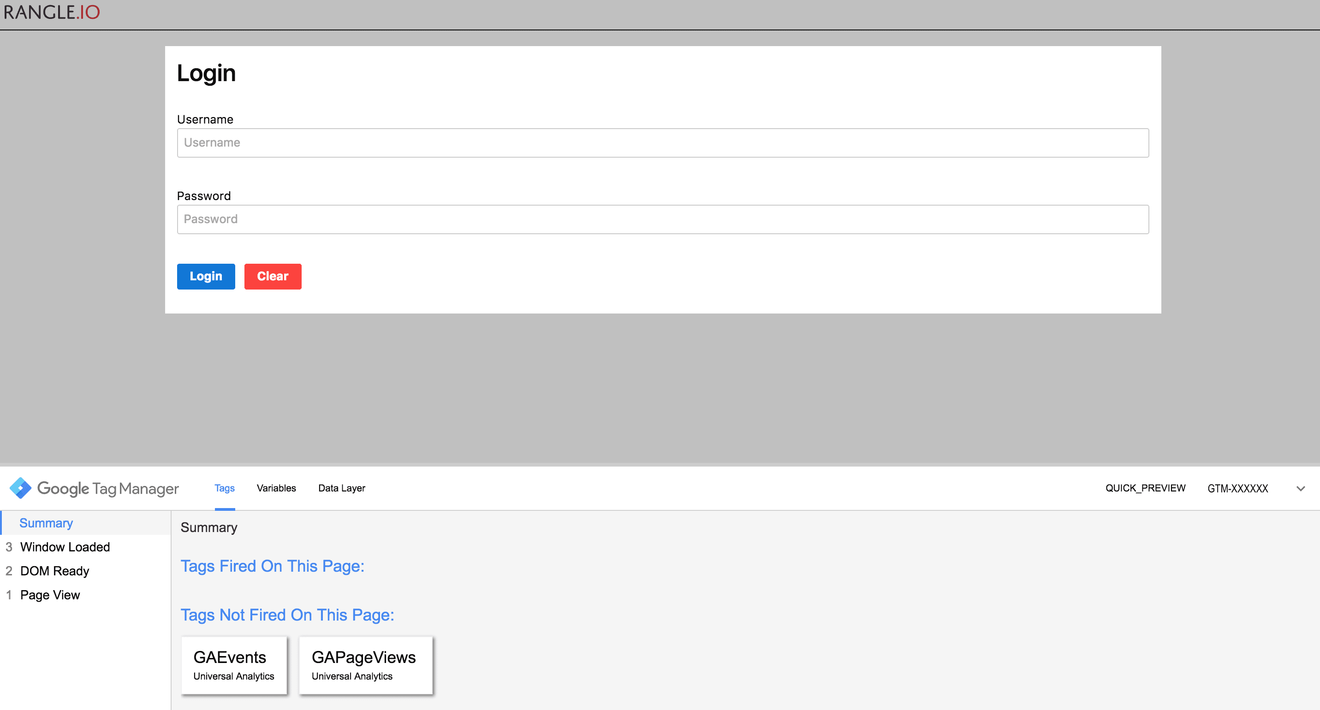Viewport: 1320px width, 710px height.
Task: Open the GAPageViews tag card
Action: point(366,665)
